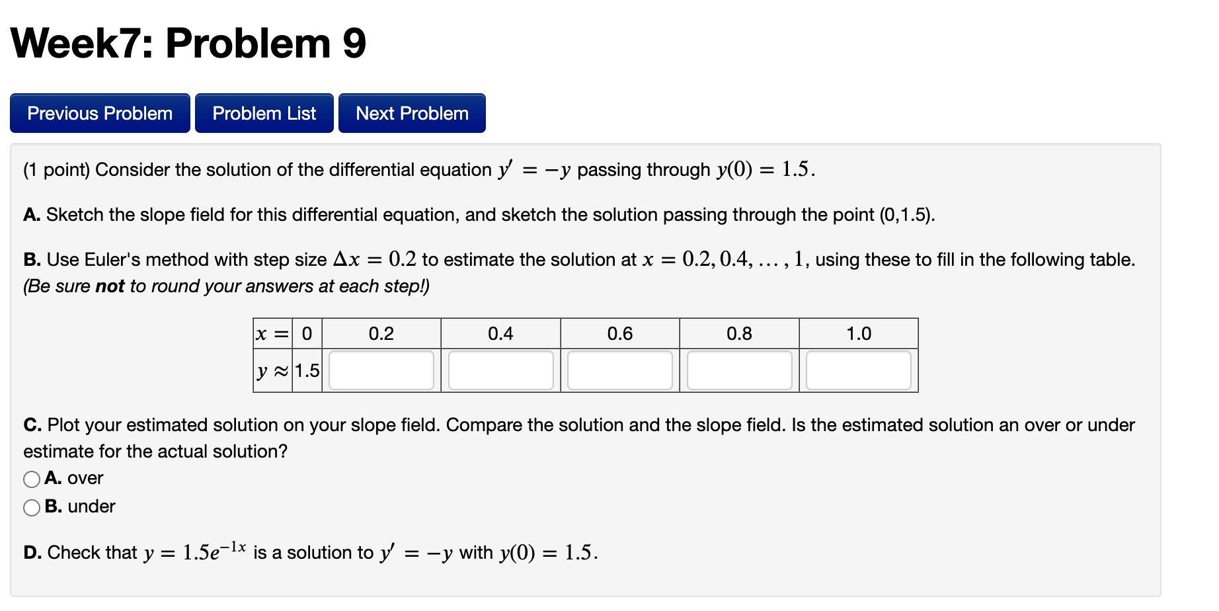Proceed forward with Next Problem button
The height and width of the screenshot is (611, 1219).
(411, 113)
